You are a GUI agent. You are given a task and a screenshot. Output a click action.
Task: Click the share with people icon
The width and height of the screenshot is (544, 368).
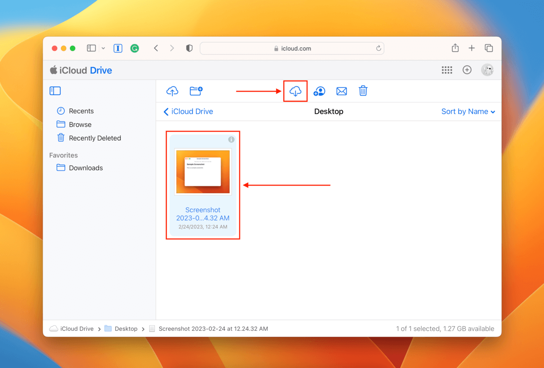click(319, 91)
